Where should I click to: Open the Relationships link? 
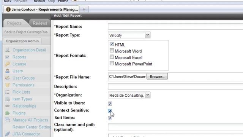tap(24, 106)
